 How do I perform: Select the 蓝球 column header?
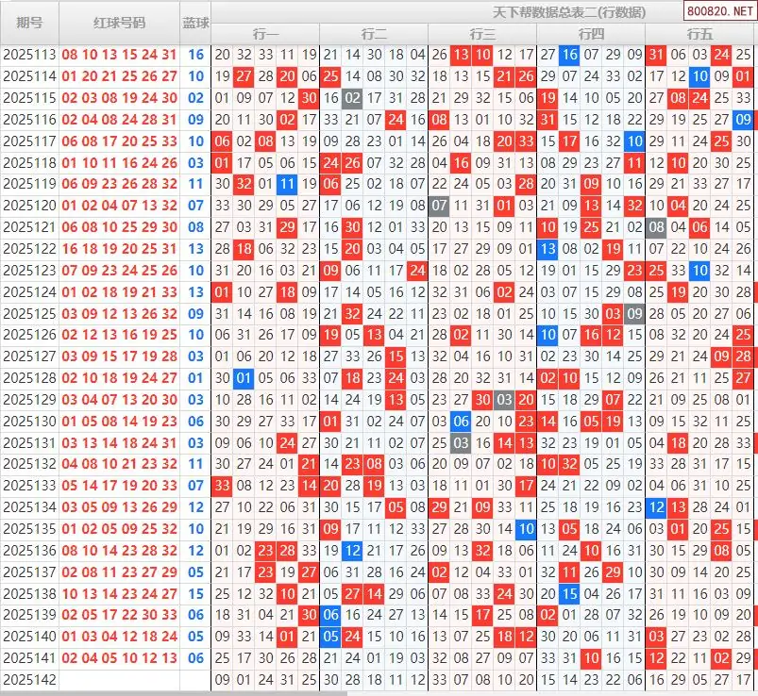pyautogui.click(x=195, y=23)
